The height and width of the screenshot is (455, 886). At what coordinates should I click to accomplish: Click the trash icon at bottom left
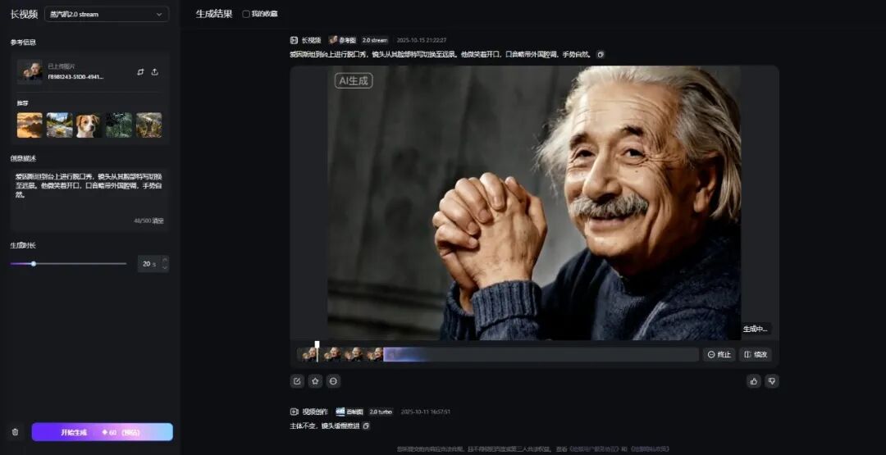tap(15, 432)
